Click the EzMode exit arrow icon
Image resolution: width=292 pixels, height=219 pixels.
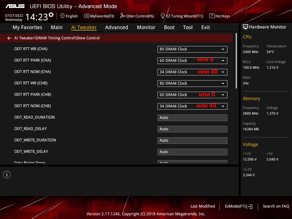(250, 206)
